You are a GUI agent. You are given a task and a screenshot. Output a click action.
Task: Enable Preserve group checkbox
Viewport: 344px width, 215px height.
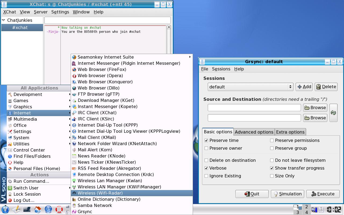tap(272, 148)
